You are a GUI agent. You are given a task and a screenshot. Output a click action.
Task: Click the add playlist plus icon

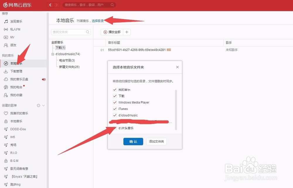(x=38, y=105)
